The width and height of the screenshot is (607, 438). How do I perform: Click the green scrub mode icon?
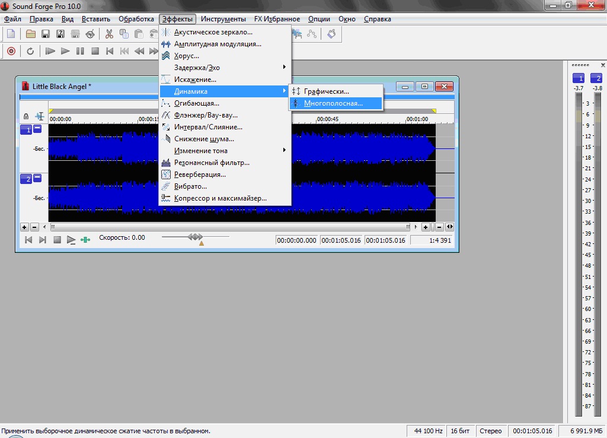[85, 240]
